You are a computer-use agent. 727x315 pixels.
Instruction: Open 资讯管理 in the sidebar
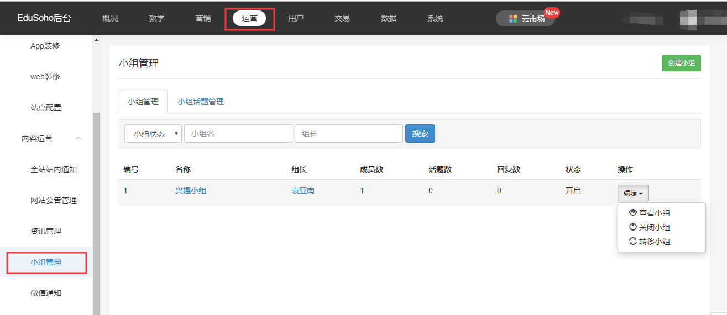click(x=46, y=231)
